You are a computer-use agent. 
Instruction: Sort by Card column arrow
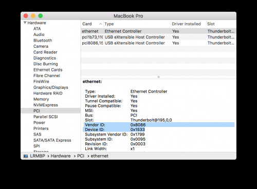pyautogui.click(x=101, y=24)
